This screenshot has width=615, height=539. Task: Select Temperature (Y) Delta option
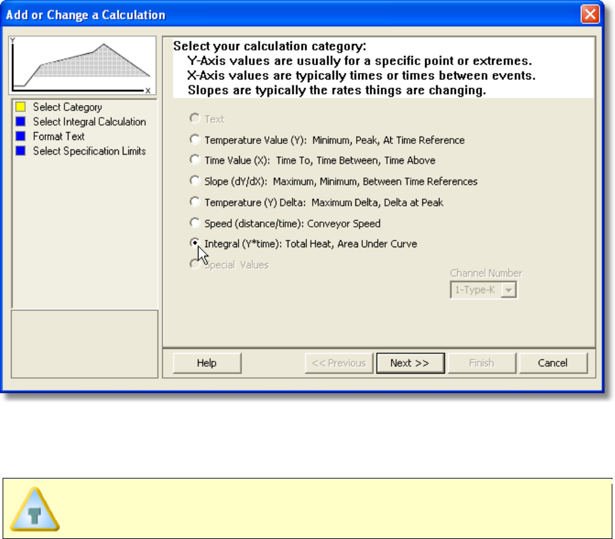point(194,202)
